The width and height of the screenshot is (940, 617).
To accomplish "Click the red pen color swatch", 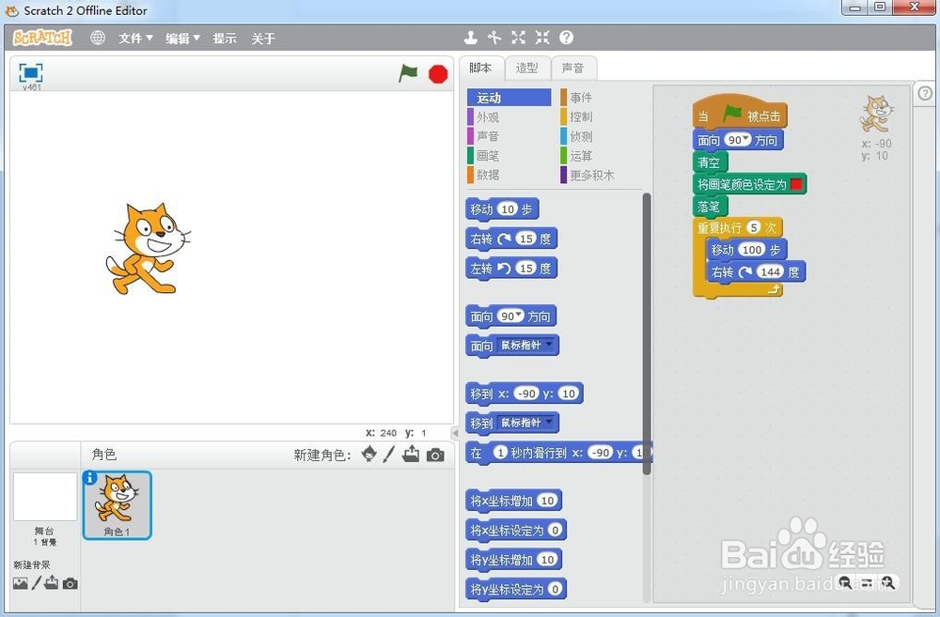I will 796,184.
